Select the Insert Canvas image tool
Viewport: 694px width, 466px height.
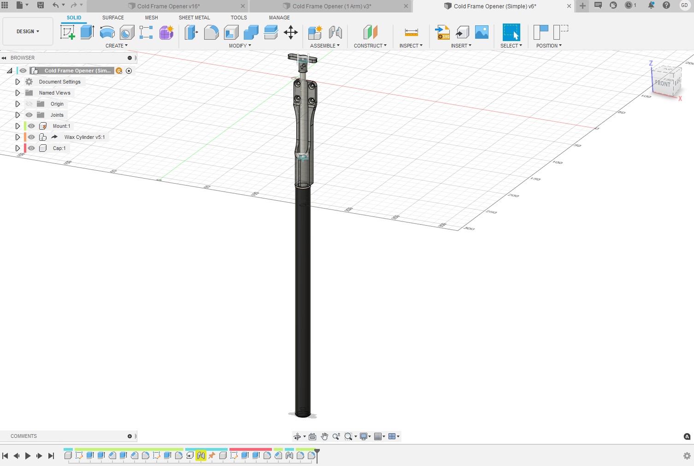tap(482, 32)
